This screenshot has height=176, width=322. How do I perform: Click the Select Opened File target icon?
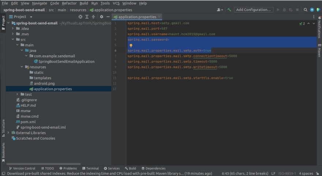point(80,16)
